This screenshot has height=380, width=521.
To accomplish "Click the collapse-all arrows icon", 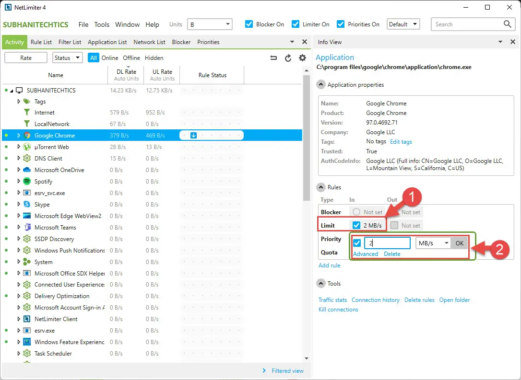I will (273, 58).
